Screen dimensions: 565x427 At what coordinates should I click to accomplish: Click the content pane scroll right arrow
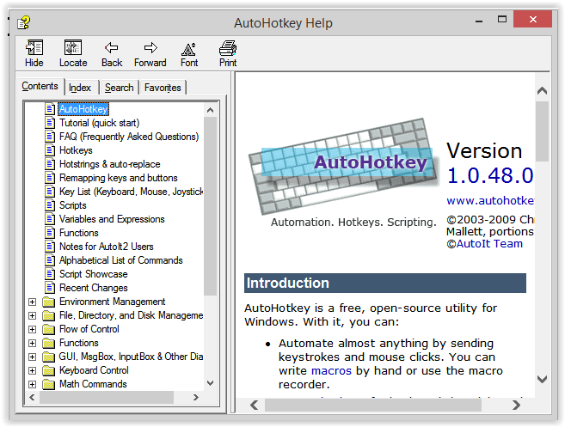pos(516,405)
